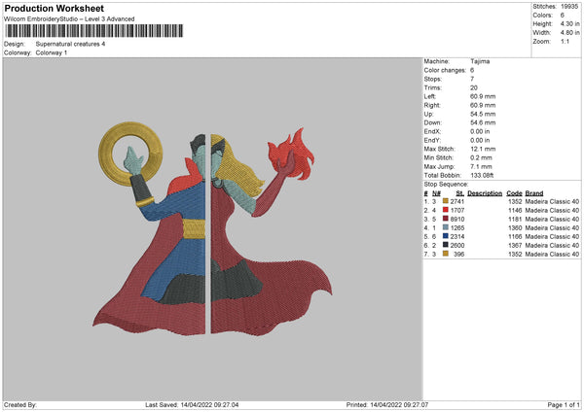Select the red swatch for stitch count 1707
This screenshot has height=412, width=584.
(x=446, y=209)
